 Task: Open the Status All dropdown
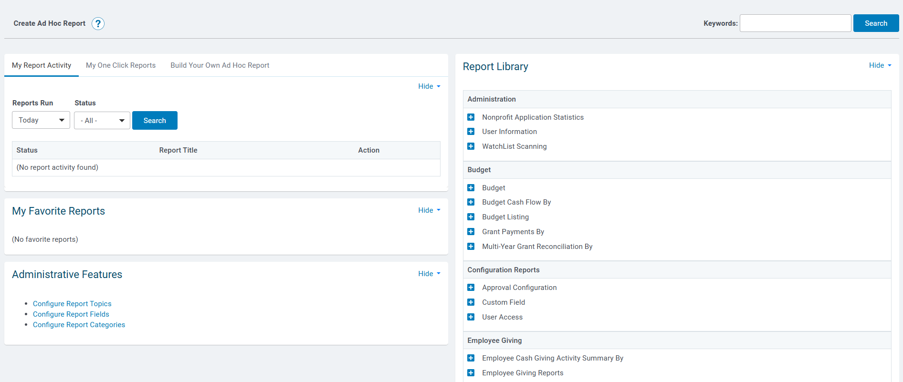click(x=102, y=121)
